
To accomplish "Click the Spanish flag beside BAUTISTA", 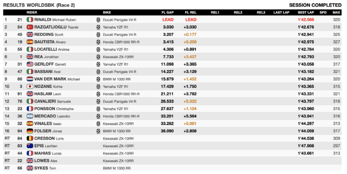I will click(x=30, y=42).
